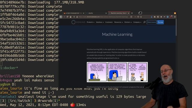Open the Firefox library icon
This screenshot has width=192, height=108.
(155, 17)
